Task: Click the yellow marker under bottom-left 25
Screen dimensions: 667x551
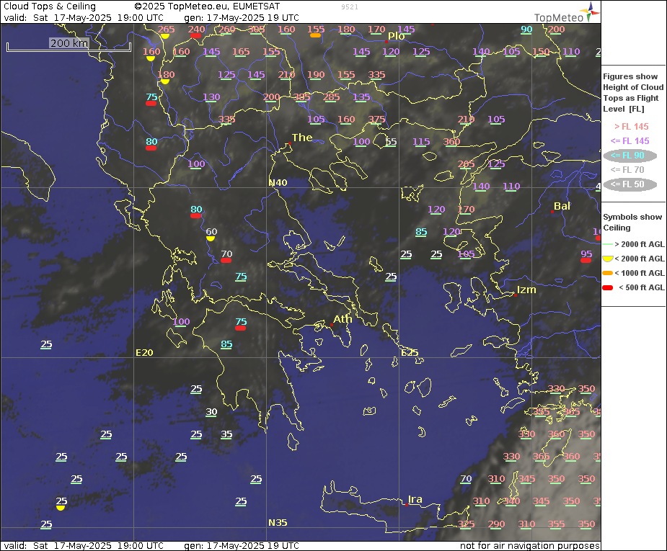Action: click(x=61, y=507)
